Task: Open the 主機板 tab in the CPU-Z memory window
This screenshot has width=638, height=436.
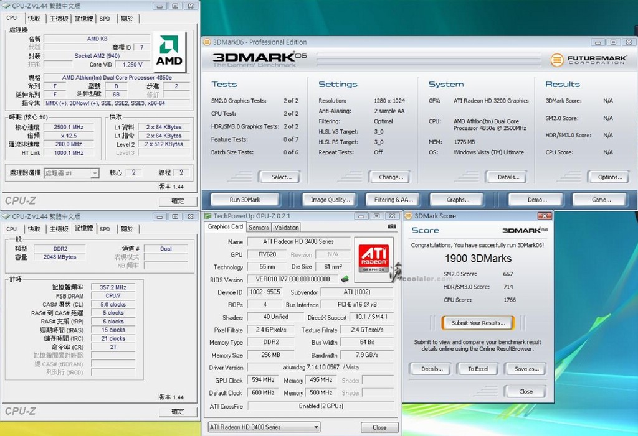Action: tap(59, 229)
